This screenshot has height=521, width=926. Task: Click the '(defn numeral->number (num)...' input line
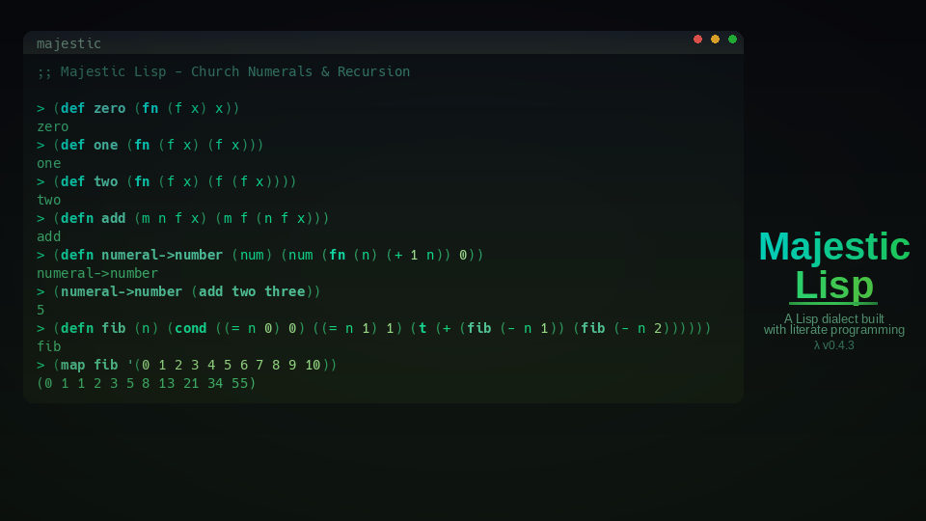(x=260, y=255)
